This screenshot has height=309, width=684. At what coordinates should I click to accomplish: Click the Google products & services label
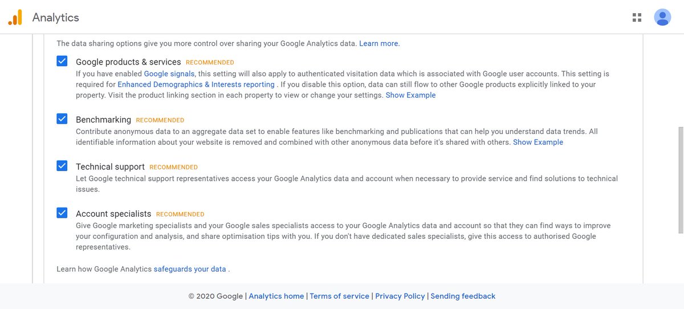tap(128, 62)
